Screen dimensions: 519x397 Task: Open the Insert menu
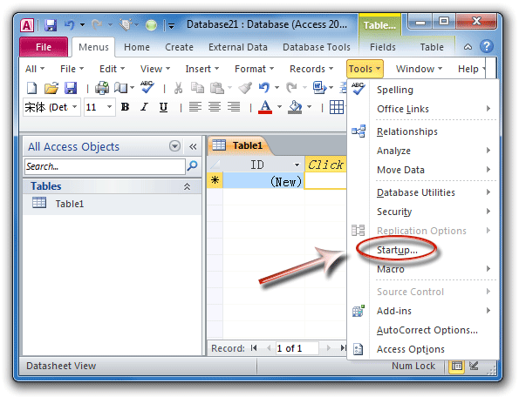pyautogui.click(x=201, y=69)
